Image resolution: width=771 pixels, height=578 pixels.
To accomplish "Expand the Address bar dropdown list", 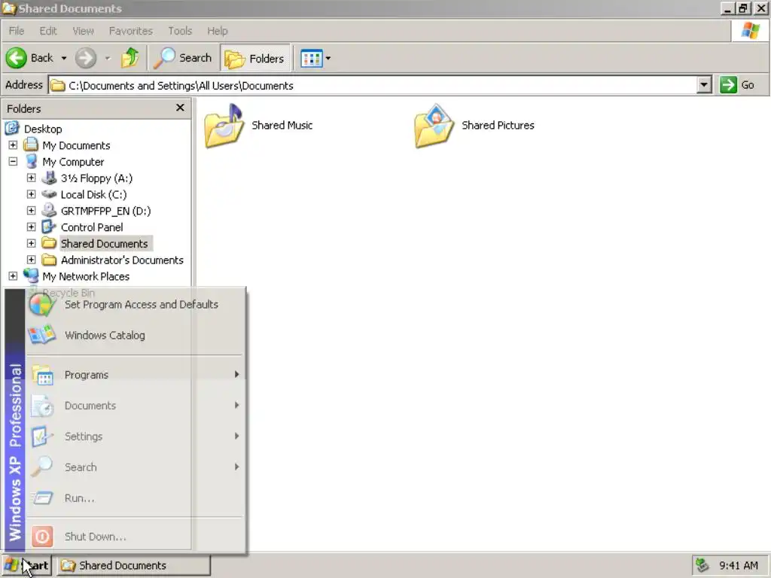I will pyautogui.click(x=704, y=85).
